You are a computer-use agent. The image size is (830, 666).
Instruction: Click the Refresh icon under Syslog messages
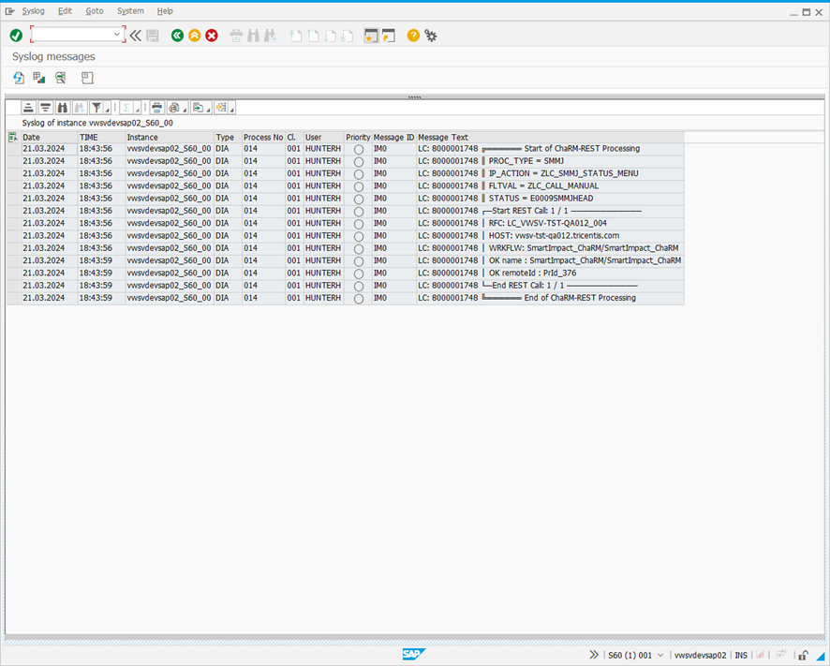(18, 78)
